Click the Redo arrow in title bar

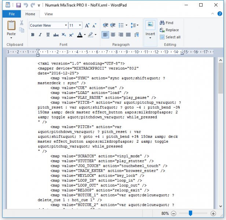coord(33,5)
